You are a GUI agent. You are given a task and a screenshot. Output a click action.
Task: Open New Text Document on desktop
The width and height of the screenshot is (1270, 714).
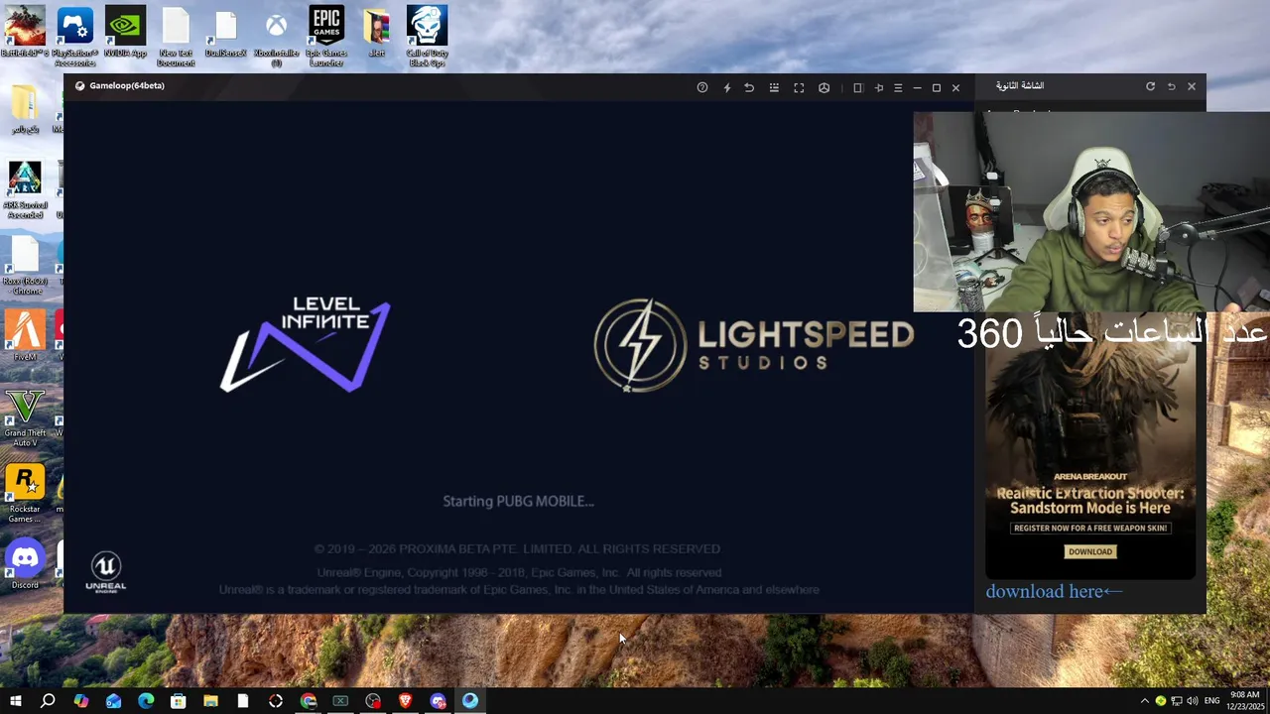click(176, 37)
